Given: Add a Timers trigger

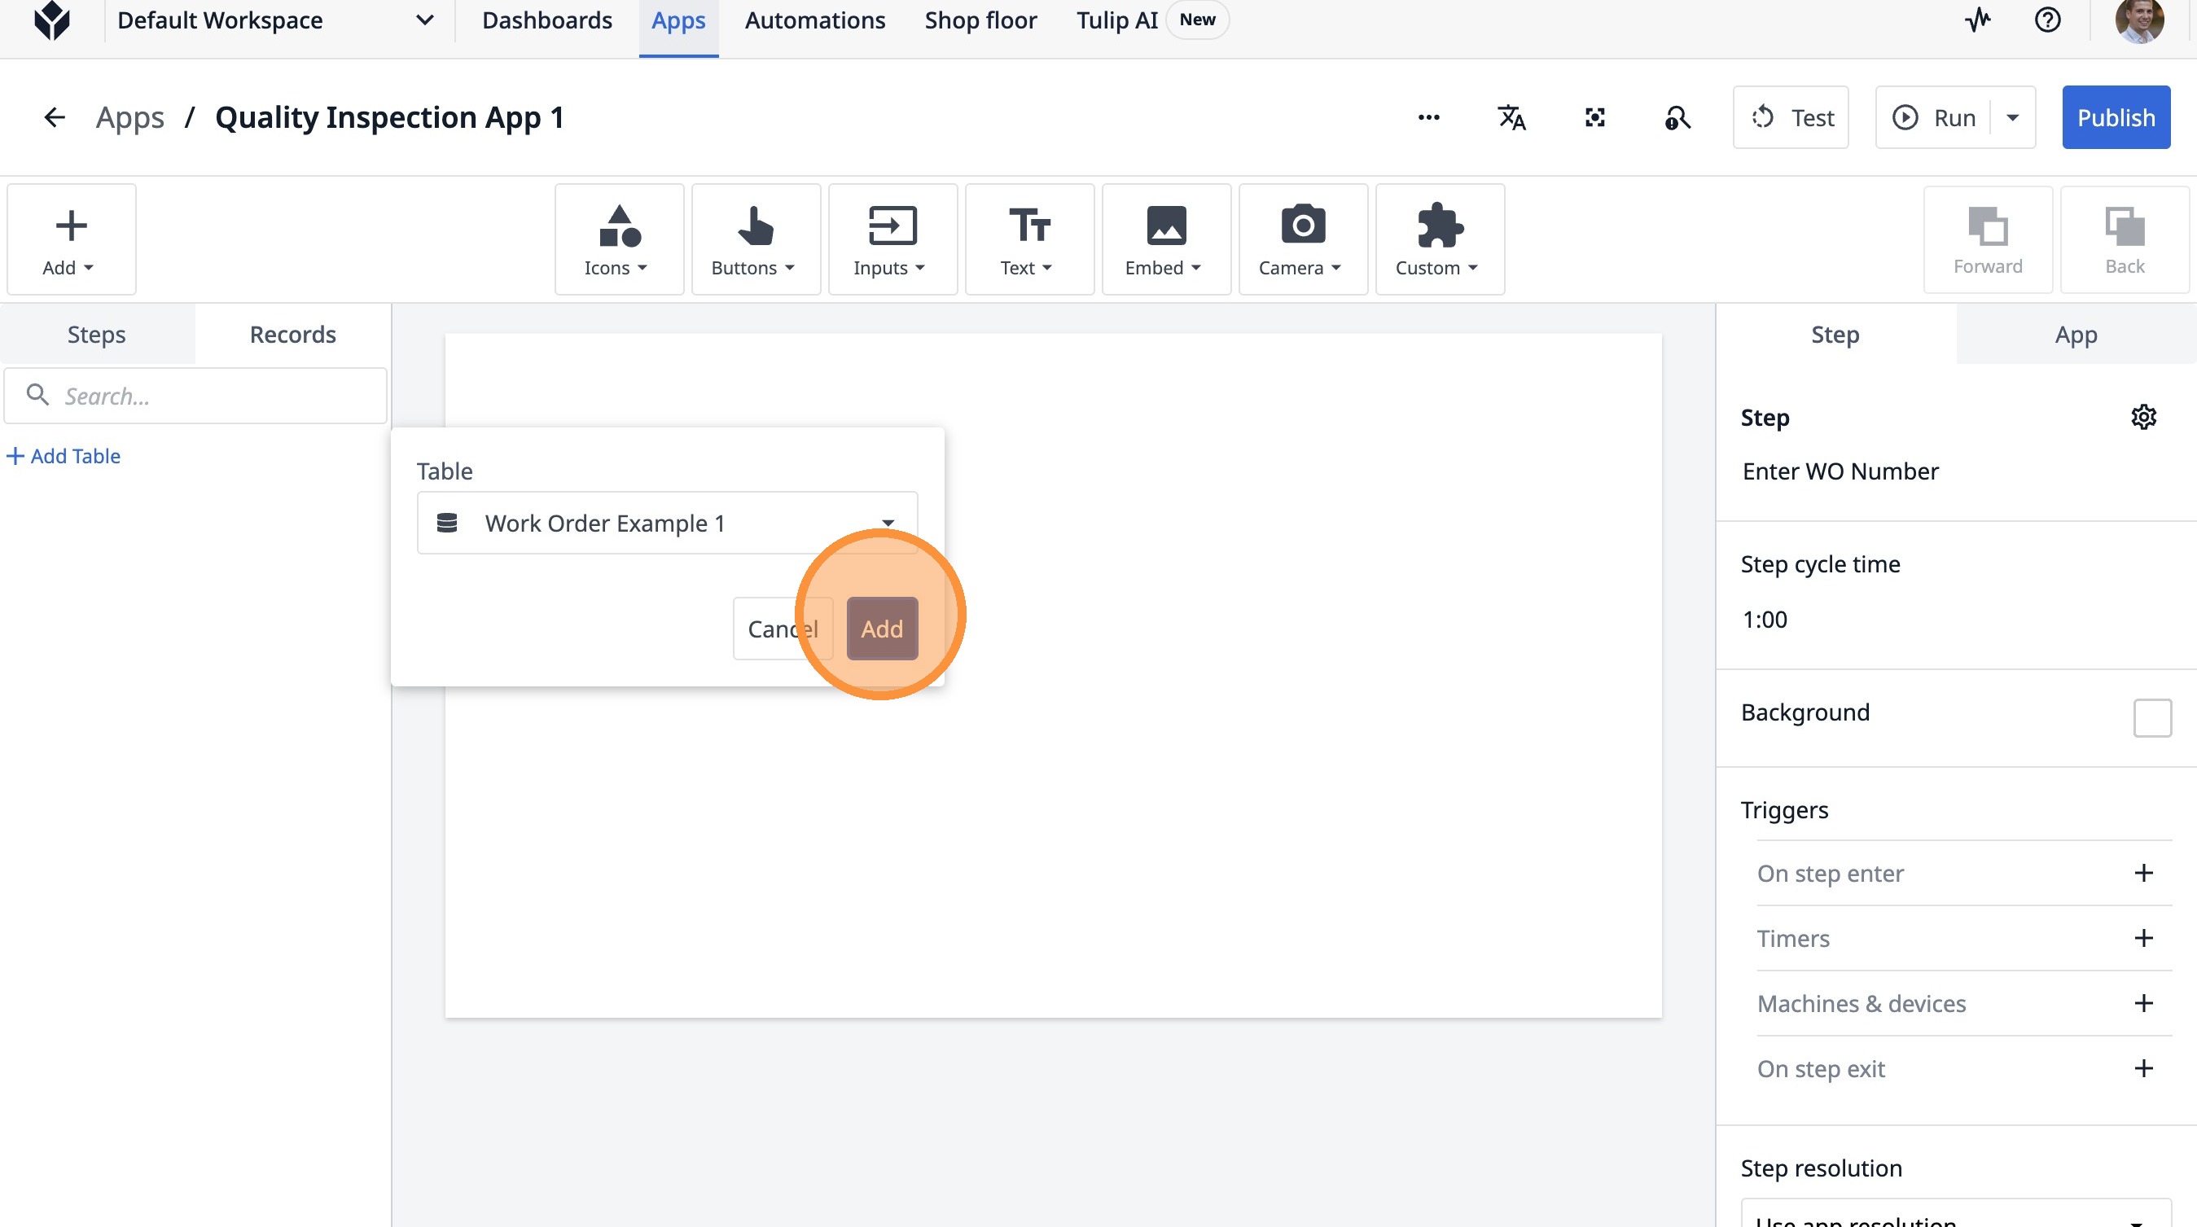Looking at the screenshot, I should pyautogui.click(x=2143, y=938).
